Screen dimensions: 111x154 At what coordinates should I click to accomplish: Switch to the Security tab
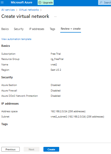coord(19,29)
